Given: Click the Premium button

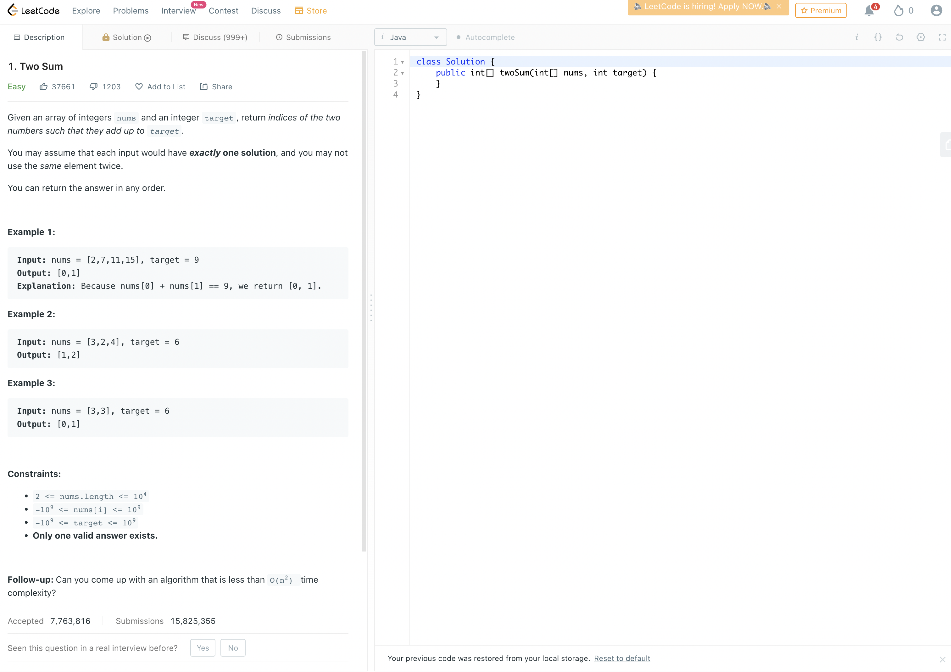Looking at the screenshot, I should click(820, 11).
